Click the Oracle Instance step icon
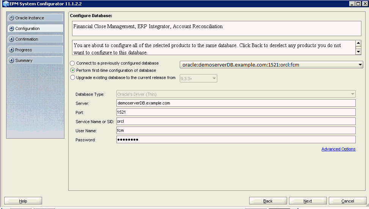 point(11,18)
